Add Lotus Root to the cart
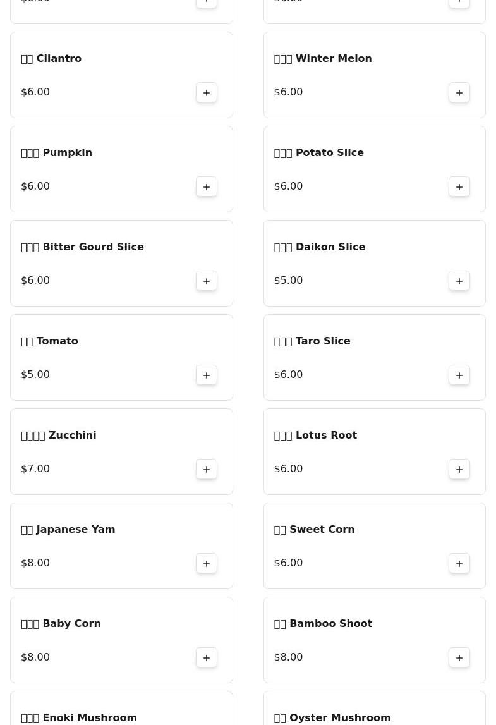Viewport: 496px width, 725px height. [459, 469]
